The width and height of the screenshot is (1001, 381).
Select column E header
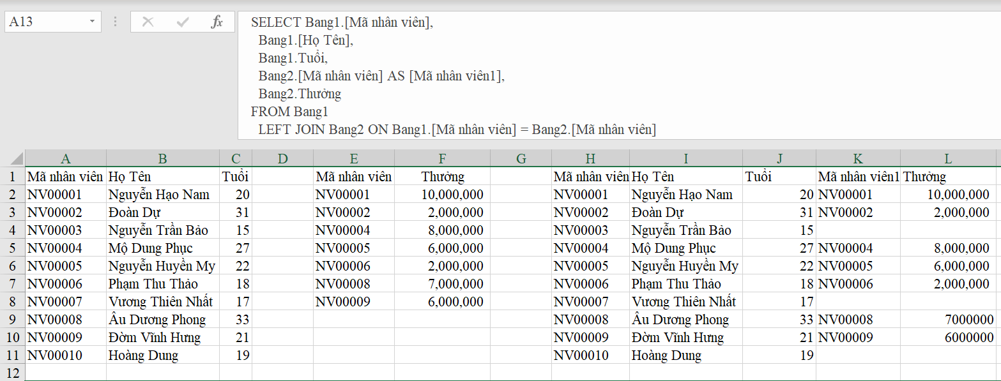pos(354,159)
